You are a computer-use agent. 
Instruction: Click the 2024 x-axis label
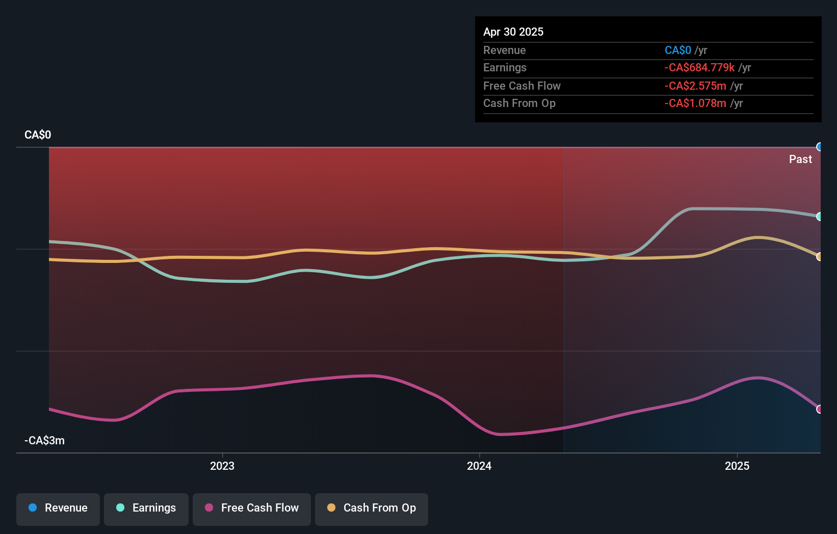click(479, 466)
